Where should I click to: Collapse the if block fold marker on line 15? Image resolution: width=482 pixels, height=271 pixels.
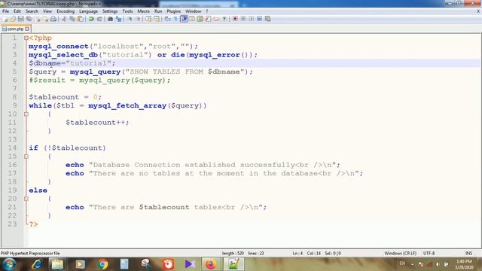[x=26, y=157]
